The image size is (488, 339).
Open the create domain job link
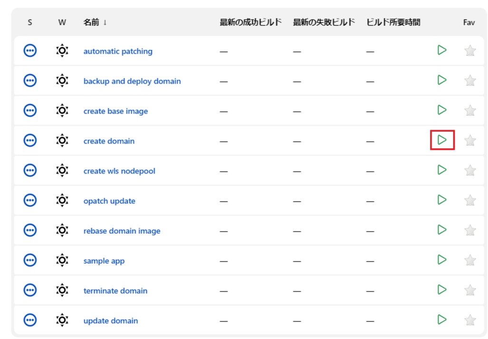click(x=109, y=141)
